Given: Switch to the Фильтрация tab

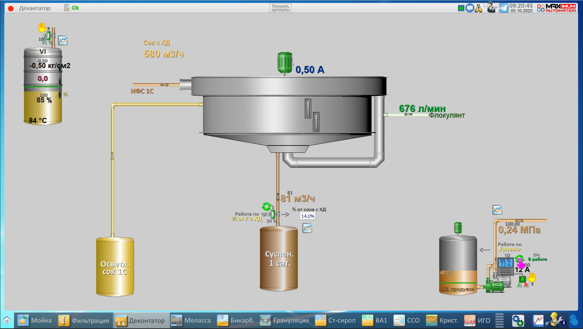Looking at the screenshot, I should click(x=84, y=321).
